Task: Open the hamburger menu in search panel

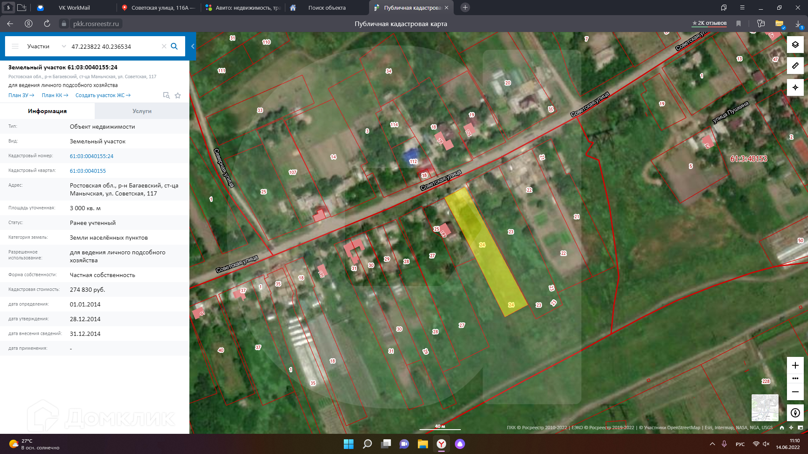Action: coord(15,46)
